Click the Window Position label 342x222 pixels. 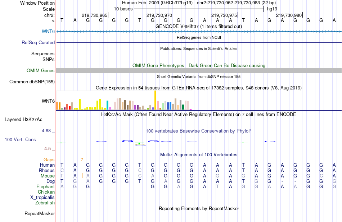pos(37,3)
